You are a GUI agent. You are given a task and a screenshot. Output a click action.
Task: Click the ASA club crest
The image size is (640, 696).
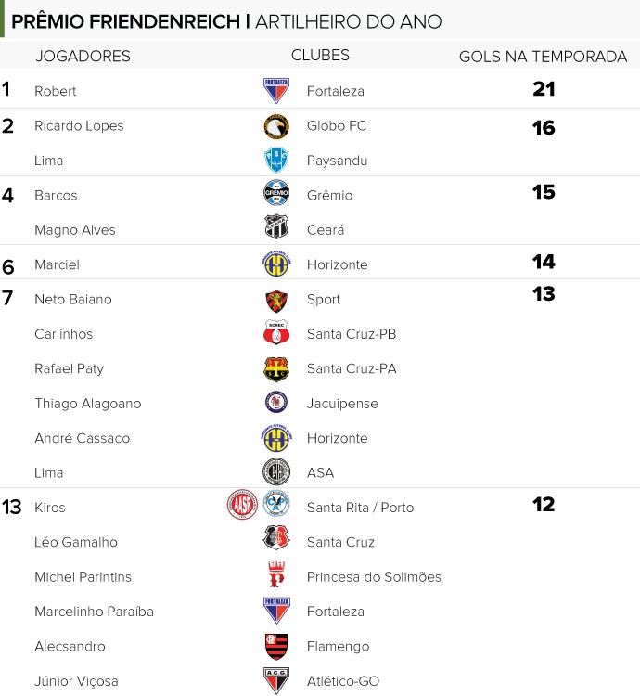pos(276,471)
